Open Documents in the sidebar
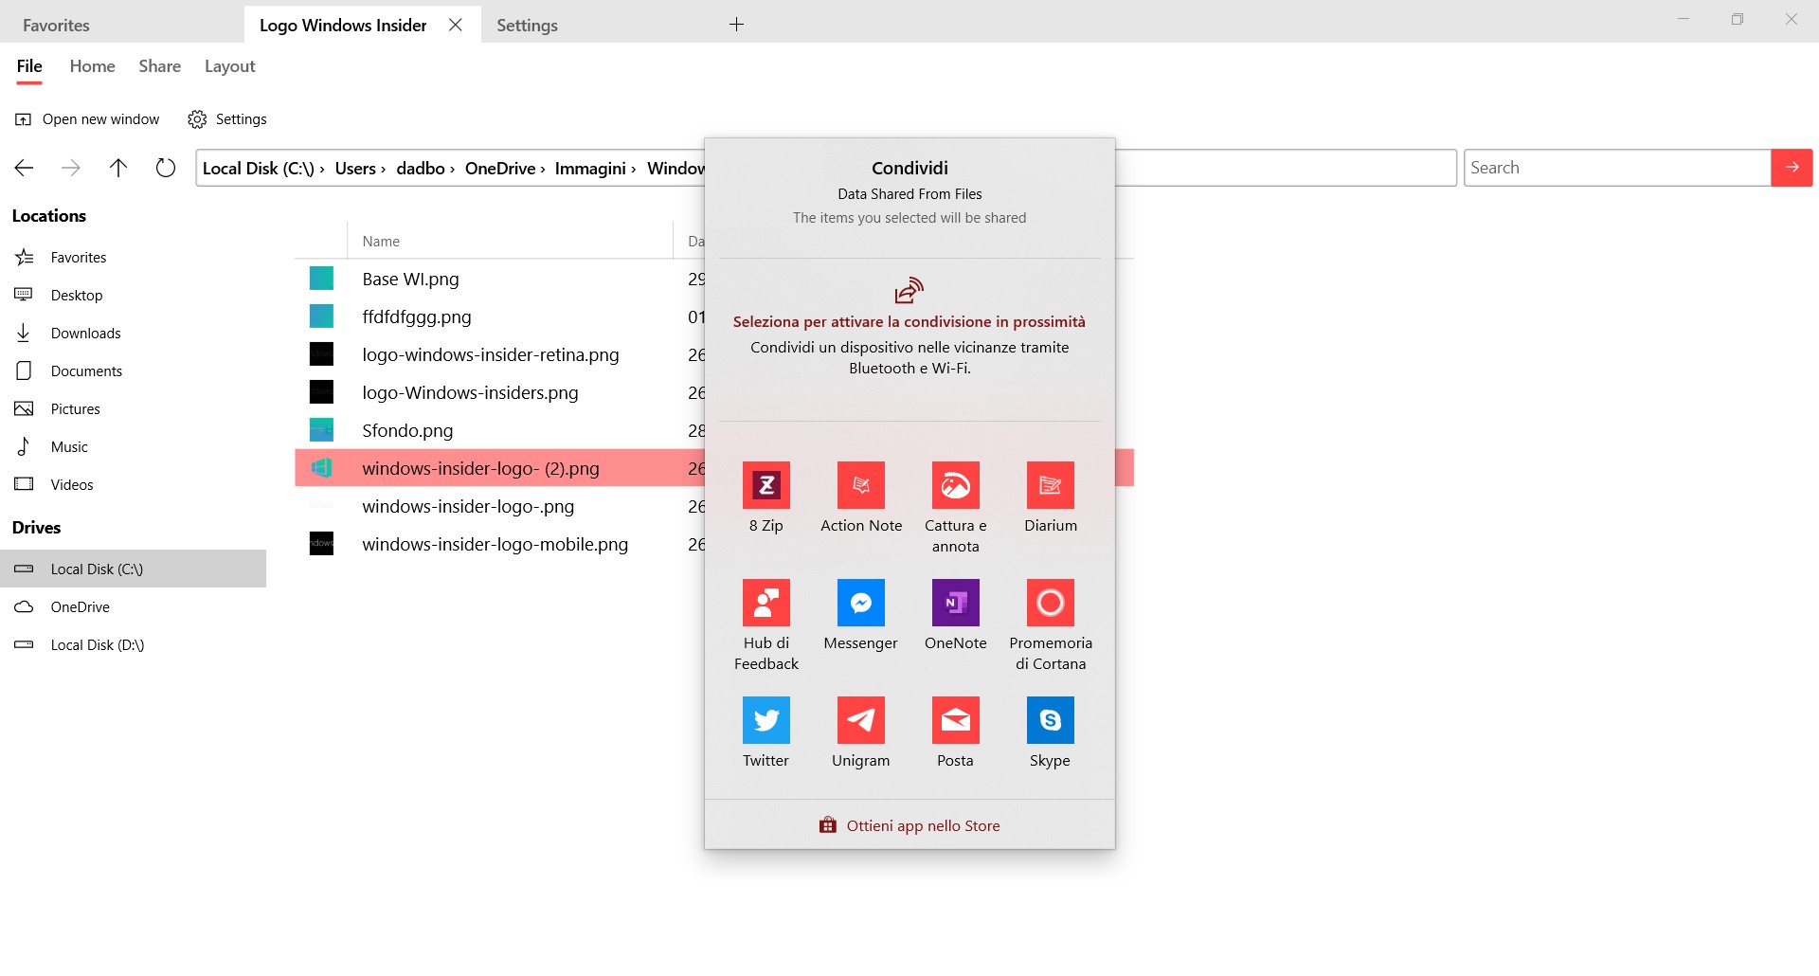The image size is (1819, 976). coord(133,371)
